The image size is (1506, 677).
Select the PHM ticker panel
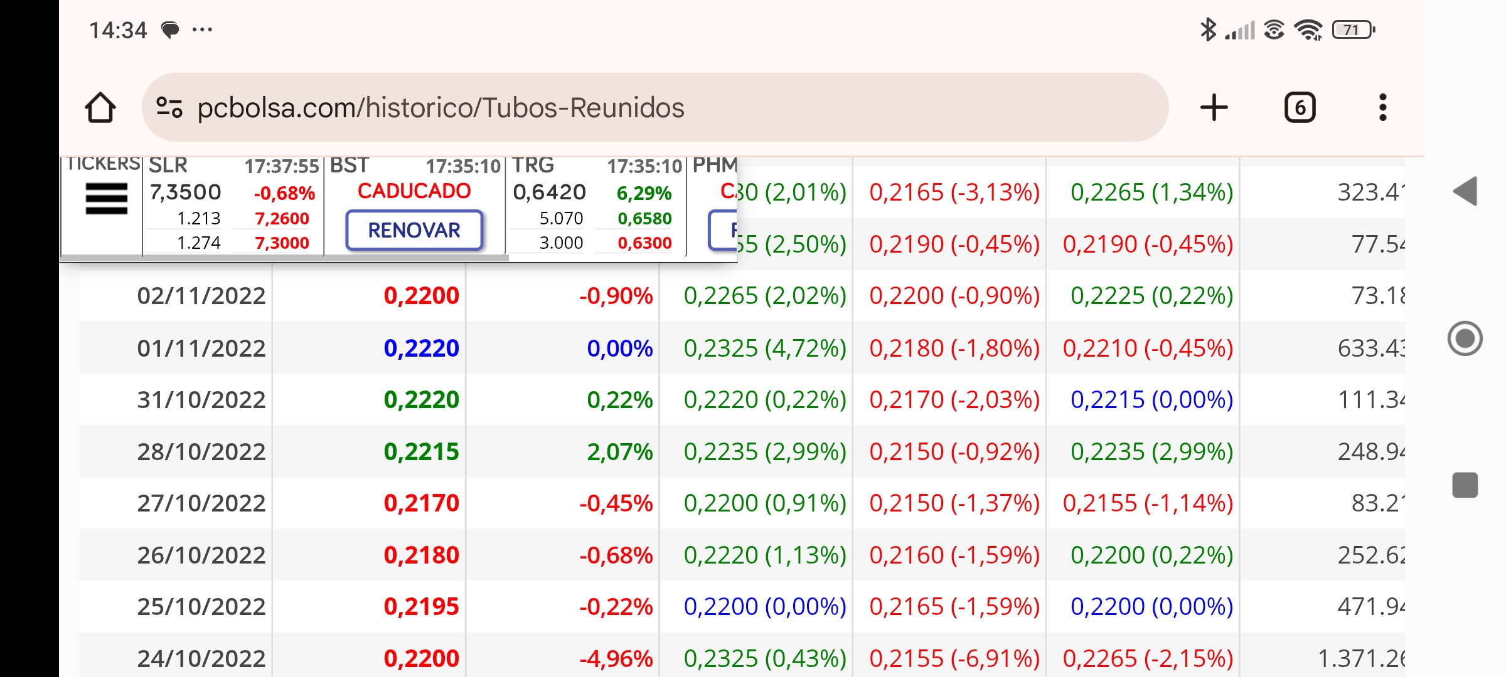tap(713, 206)
